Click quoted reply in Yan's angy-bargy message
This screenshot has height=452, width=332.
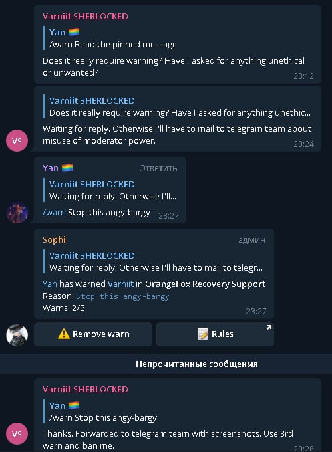pos(110,190)
